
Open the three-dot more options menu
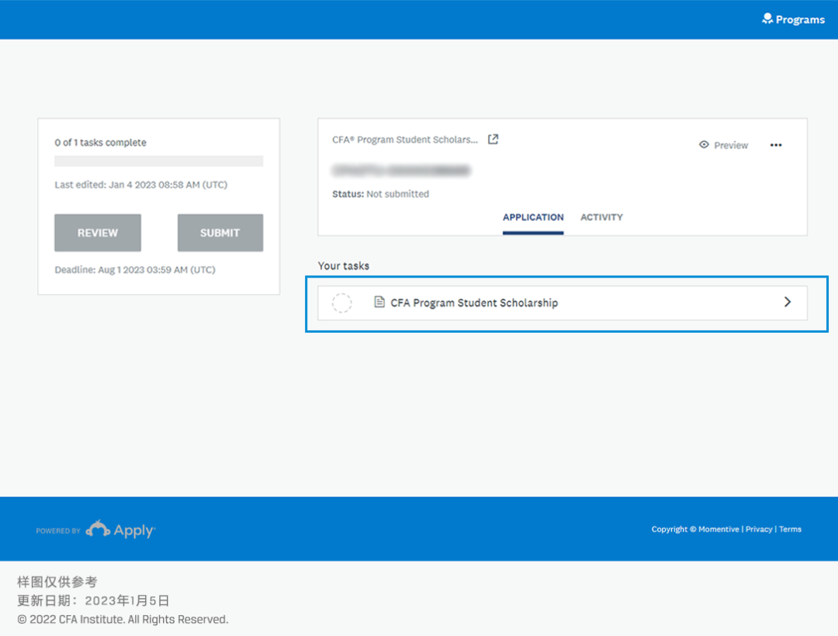pyautogui.click(x=776, y=145)
